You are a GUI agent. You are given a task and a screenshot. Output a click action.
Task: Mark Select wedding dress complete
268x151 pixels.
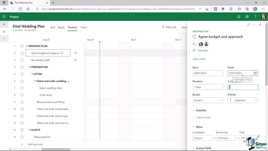coord(22,88)
